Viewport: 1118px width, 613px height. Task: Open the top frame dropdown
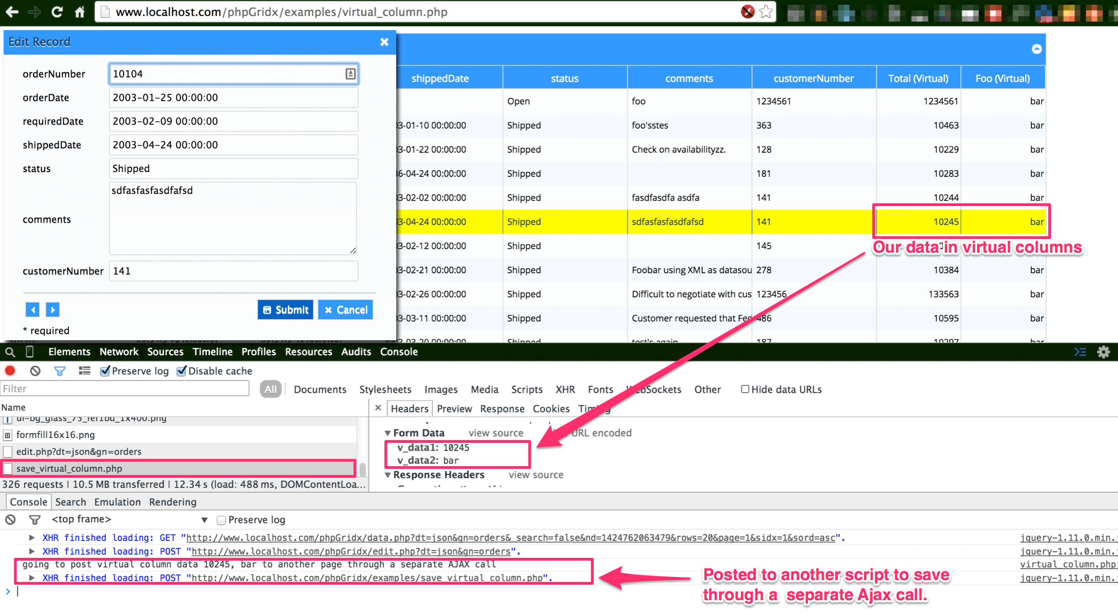pos(129,519)
